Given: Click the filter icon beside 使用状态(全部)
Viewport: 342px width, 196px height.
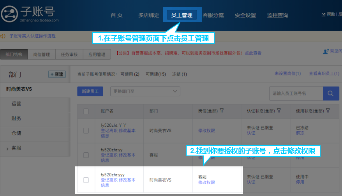Looking at the screenshot, I should click(x=328, y=111).
